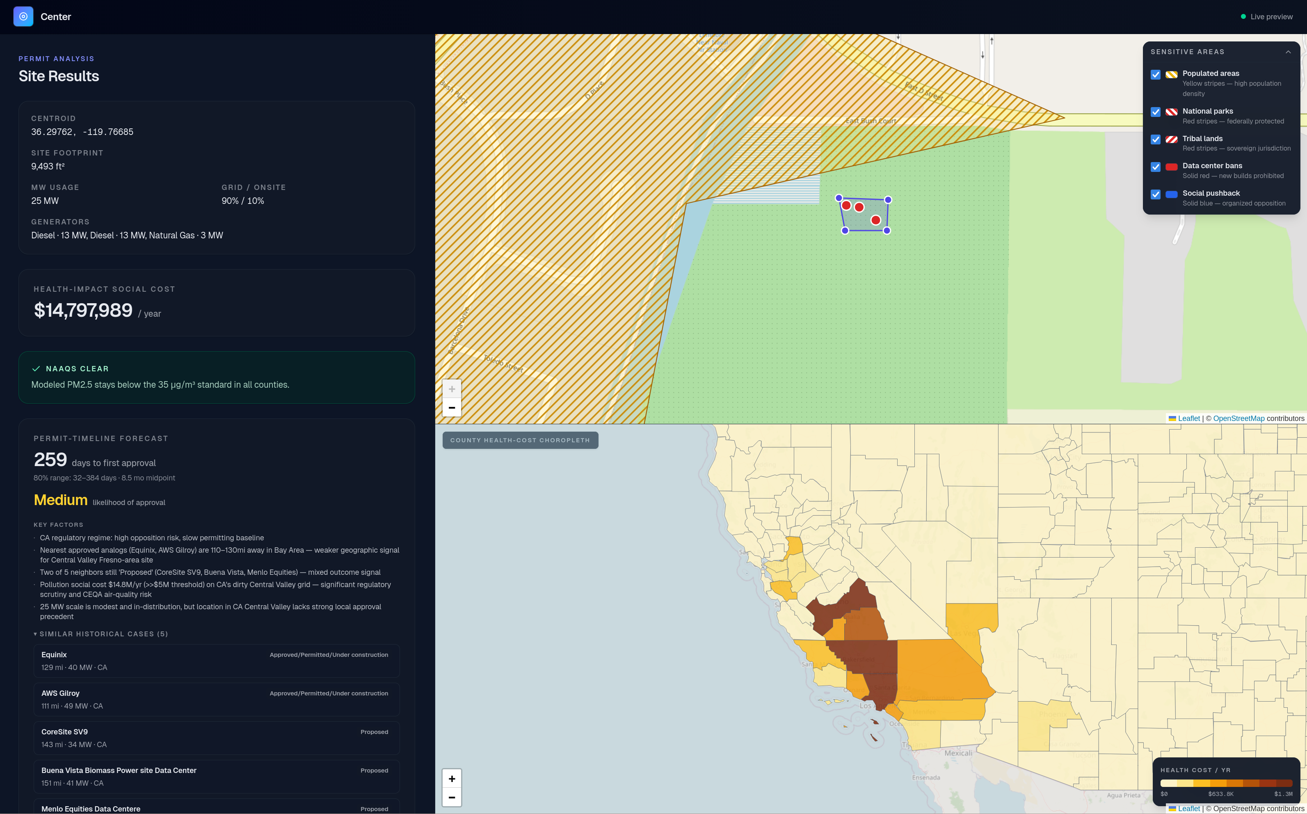Viewport: 1307px width, 814px height.
Task: Click the Center app logo icon
Action: (x=23, y=17)
